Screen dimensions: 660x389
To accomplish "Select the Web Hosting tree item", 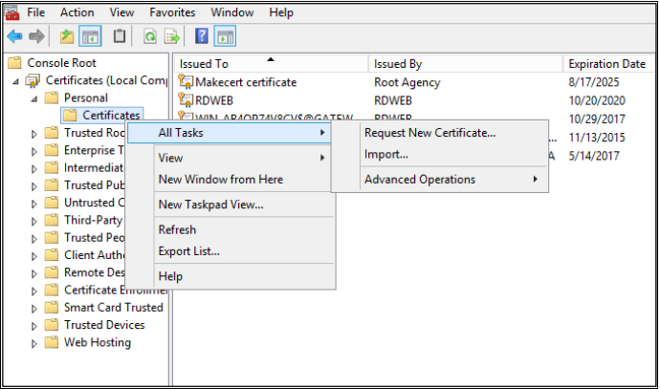I will [98, 342].
